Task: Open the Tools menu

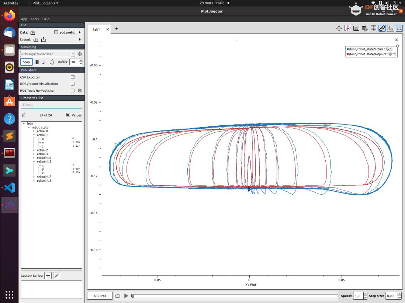Action: pos(35,19)
